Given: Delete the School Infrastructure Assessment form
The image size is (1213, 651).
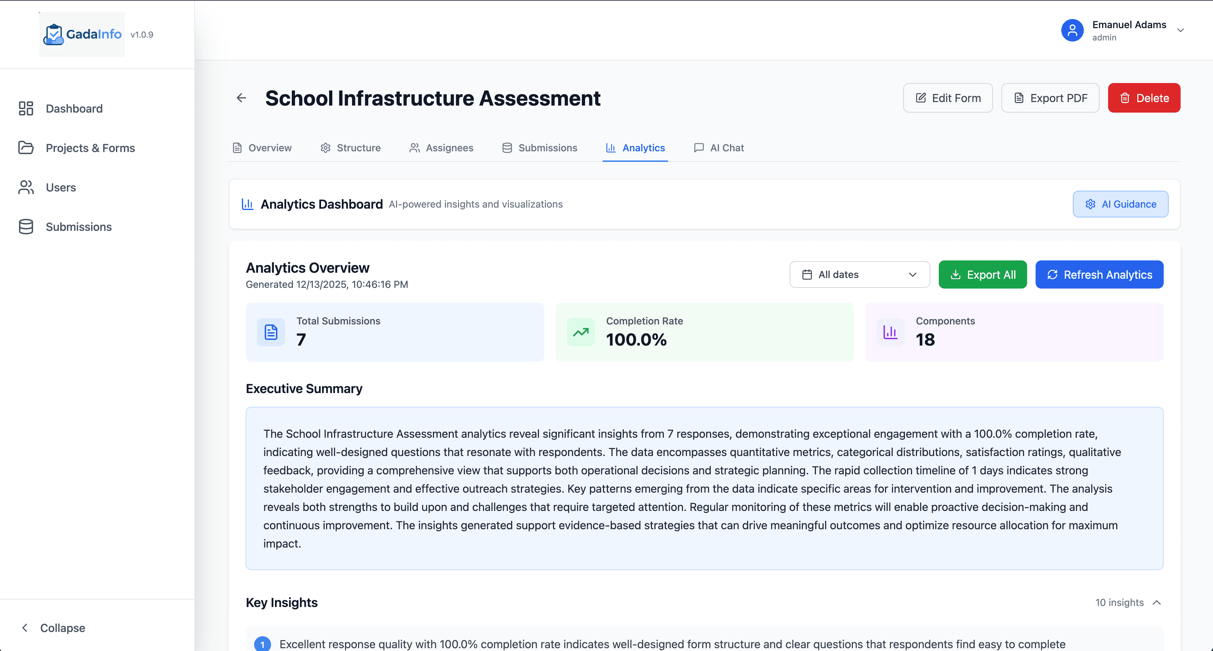Looking at the screenshot, I should (x=1144, y=97).
